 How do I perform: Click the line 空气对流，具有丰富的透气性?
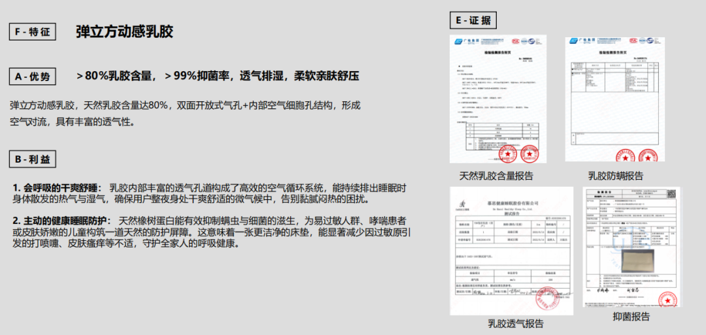(x=73, y=122)
